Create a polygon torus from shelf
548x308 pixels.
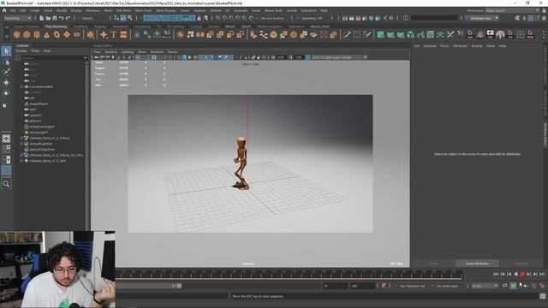[x=57, y=34]
